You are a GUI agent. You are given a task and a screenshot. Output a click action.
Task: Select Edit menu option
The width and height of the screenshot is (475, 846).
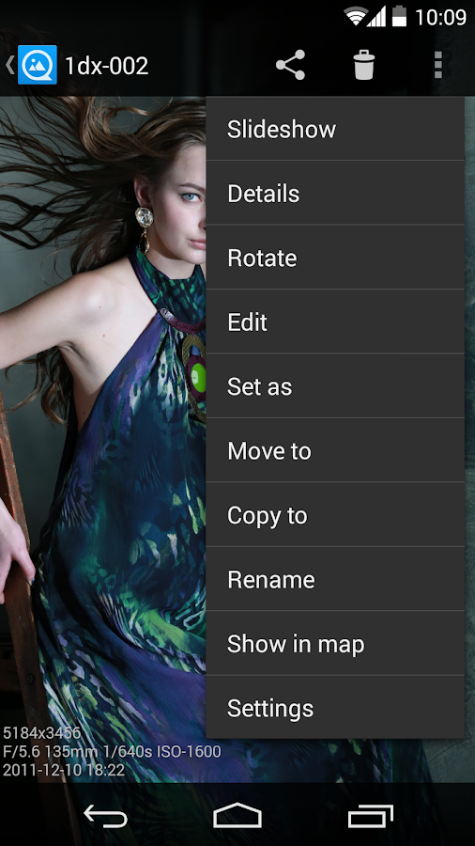click(335, 321)
